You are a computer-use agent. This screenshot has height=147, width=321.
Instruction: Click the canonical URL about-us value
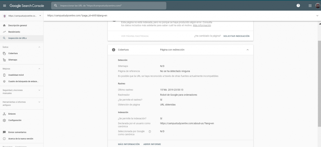[187, 123]
